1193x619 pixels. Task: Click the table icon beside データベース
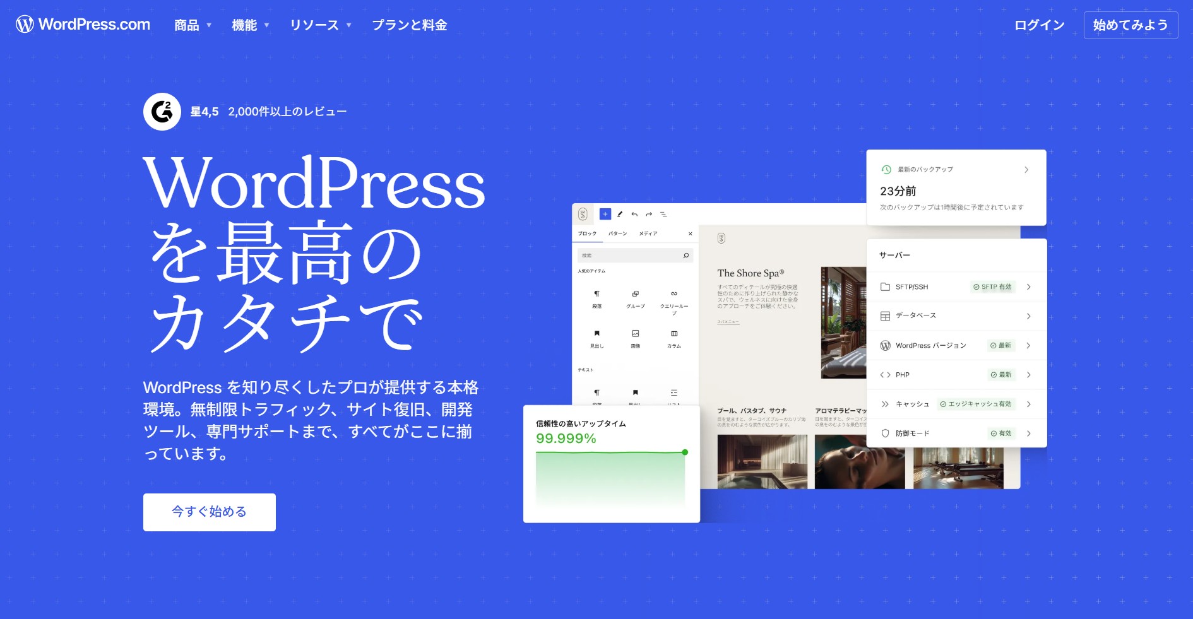[x=885, y=316]
